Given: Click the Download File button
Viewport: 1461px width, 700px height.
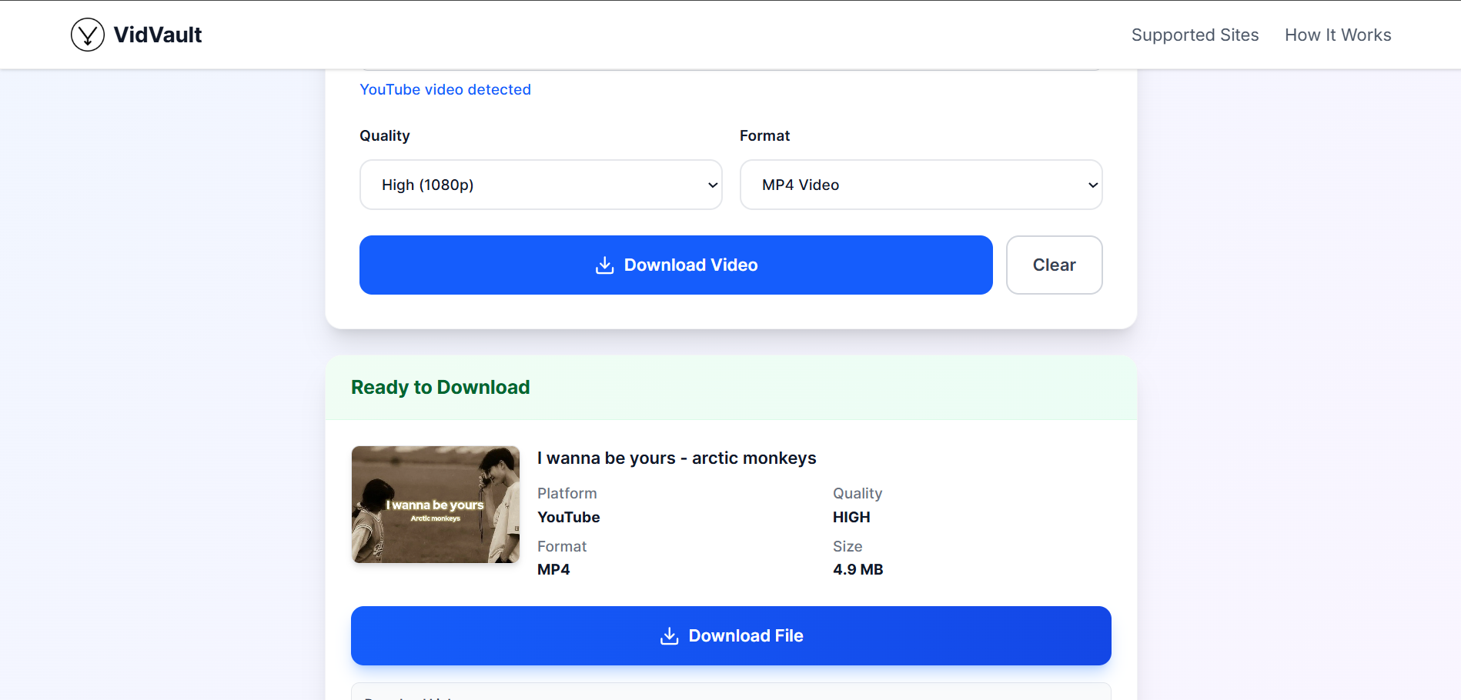Looking at the screenshot, I should (x=730, y=635).
